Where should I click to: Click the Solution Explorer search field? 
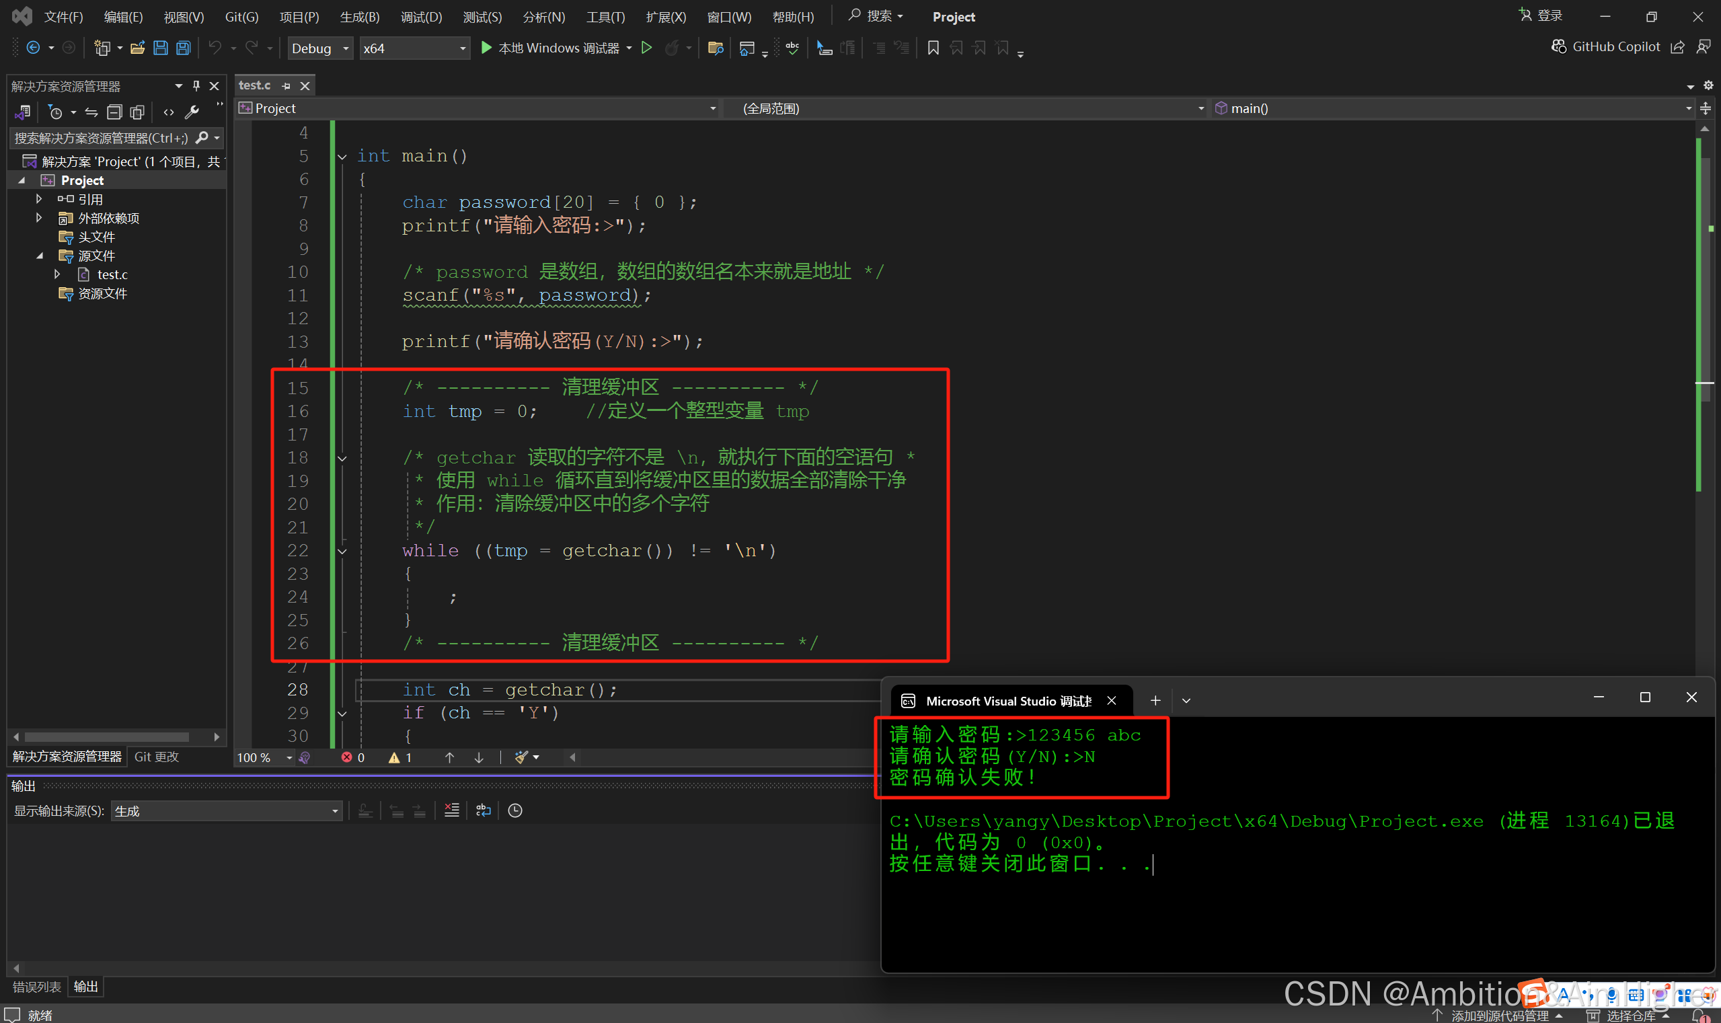(x=101, y=138)
